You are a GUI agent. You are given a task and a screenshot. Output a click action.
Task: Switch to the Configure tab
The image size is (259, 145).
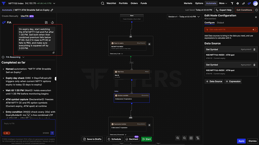click(209, 23)
